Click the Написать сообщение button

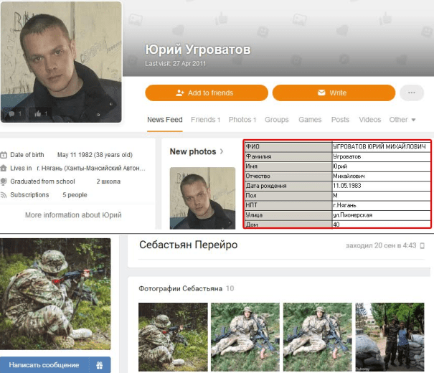coord(44,365)
